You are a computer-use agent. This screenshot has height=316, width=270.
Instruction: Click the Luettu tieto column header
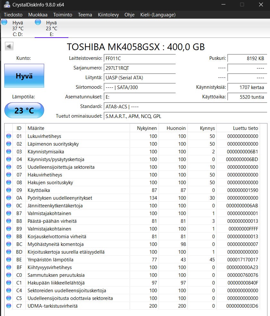238,128
